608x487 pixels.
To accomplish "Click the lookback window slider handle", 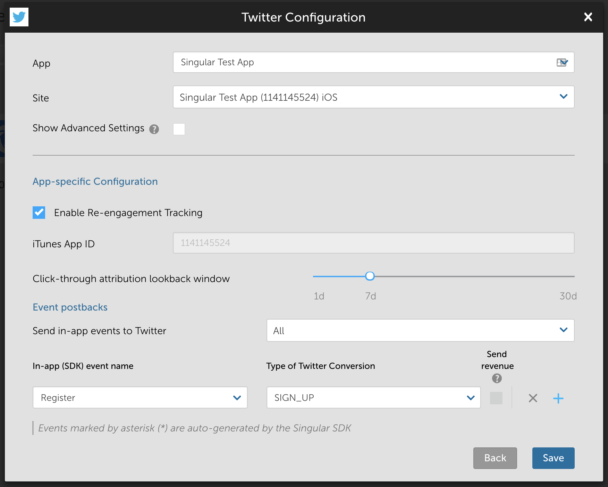I will tap(370, 276).
